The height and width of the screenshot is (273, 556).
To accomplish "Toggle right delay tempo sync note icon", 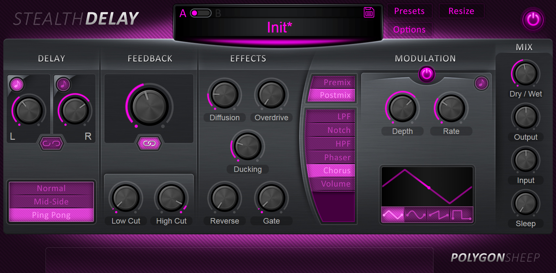I will [63, 84].
